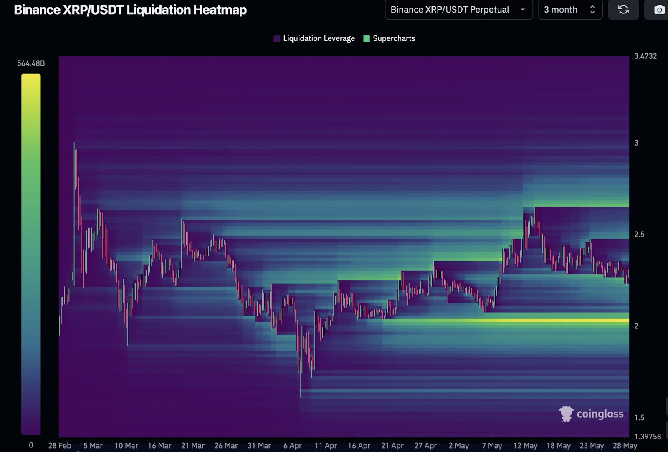
Task: Click the 26 Mar date axis label
Action: (226, 446)
